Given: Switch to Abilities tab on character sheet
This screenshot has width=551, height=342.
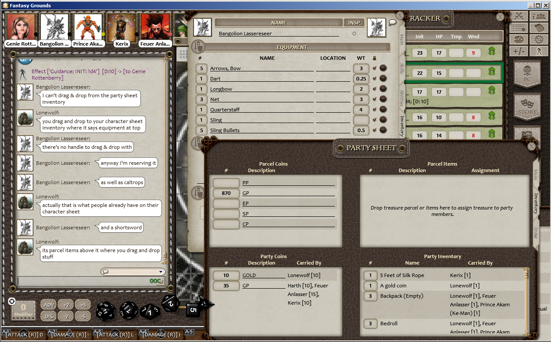Looking at the screenshot, I should tap(402, 98).
